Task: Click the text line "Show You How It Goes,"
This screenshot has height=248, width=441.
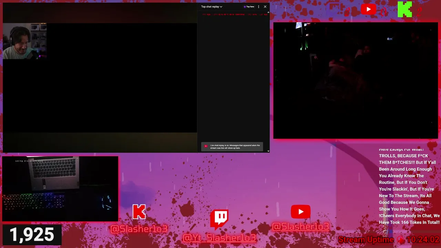Action: click(x=402, y=209)
